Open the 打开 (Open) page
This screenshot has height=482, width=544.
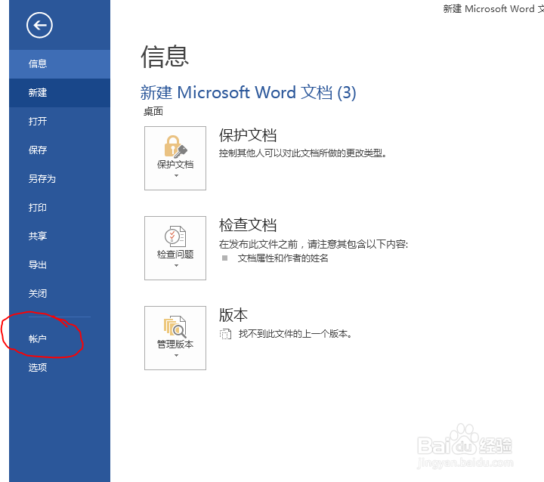coord(60,122)
